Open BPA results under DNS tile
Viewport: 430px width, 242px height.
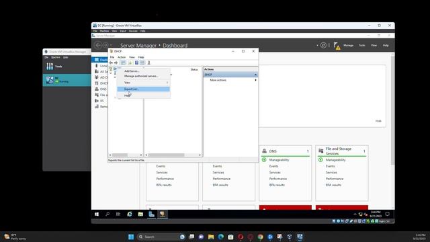277,185
